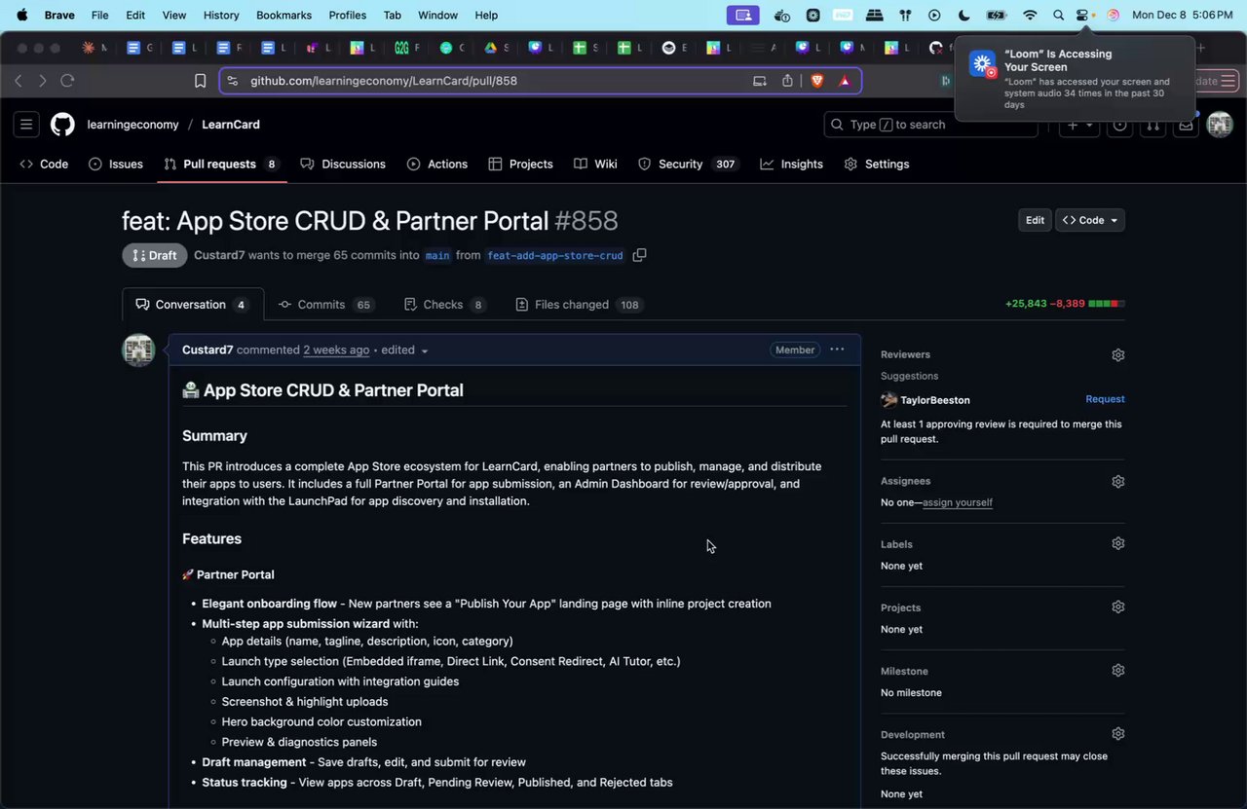Click the TaylorBeeston reviewer name

pyautogui.click(x=935, y=400)
